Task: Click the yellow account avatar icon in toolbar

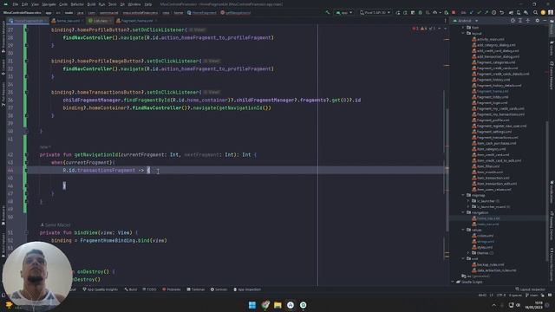Action: [x=543, y=12]
